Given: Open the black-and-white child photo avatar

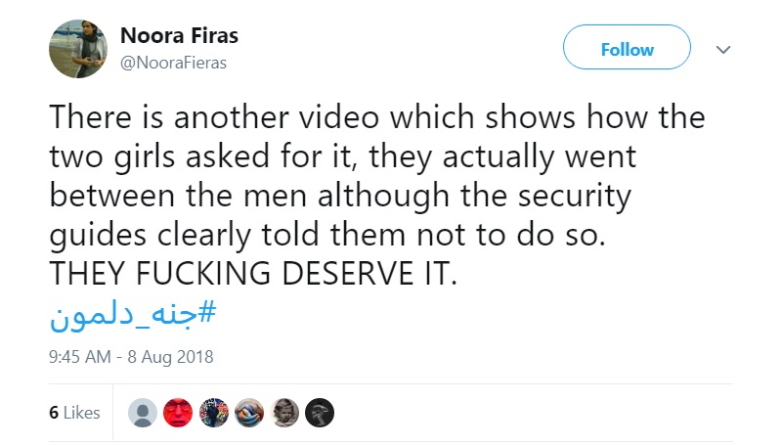Looking at the screenshot, I should tap(284, 413).
